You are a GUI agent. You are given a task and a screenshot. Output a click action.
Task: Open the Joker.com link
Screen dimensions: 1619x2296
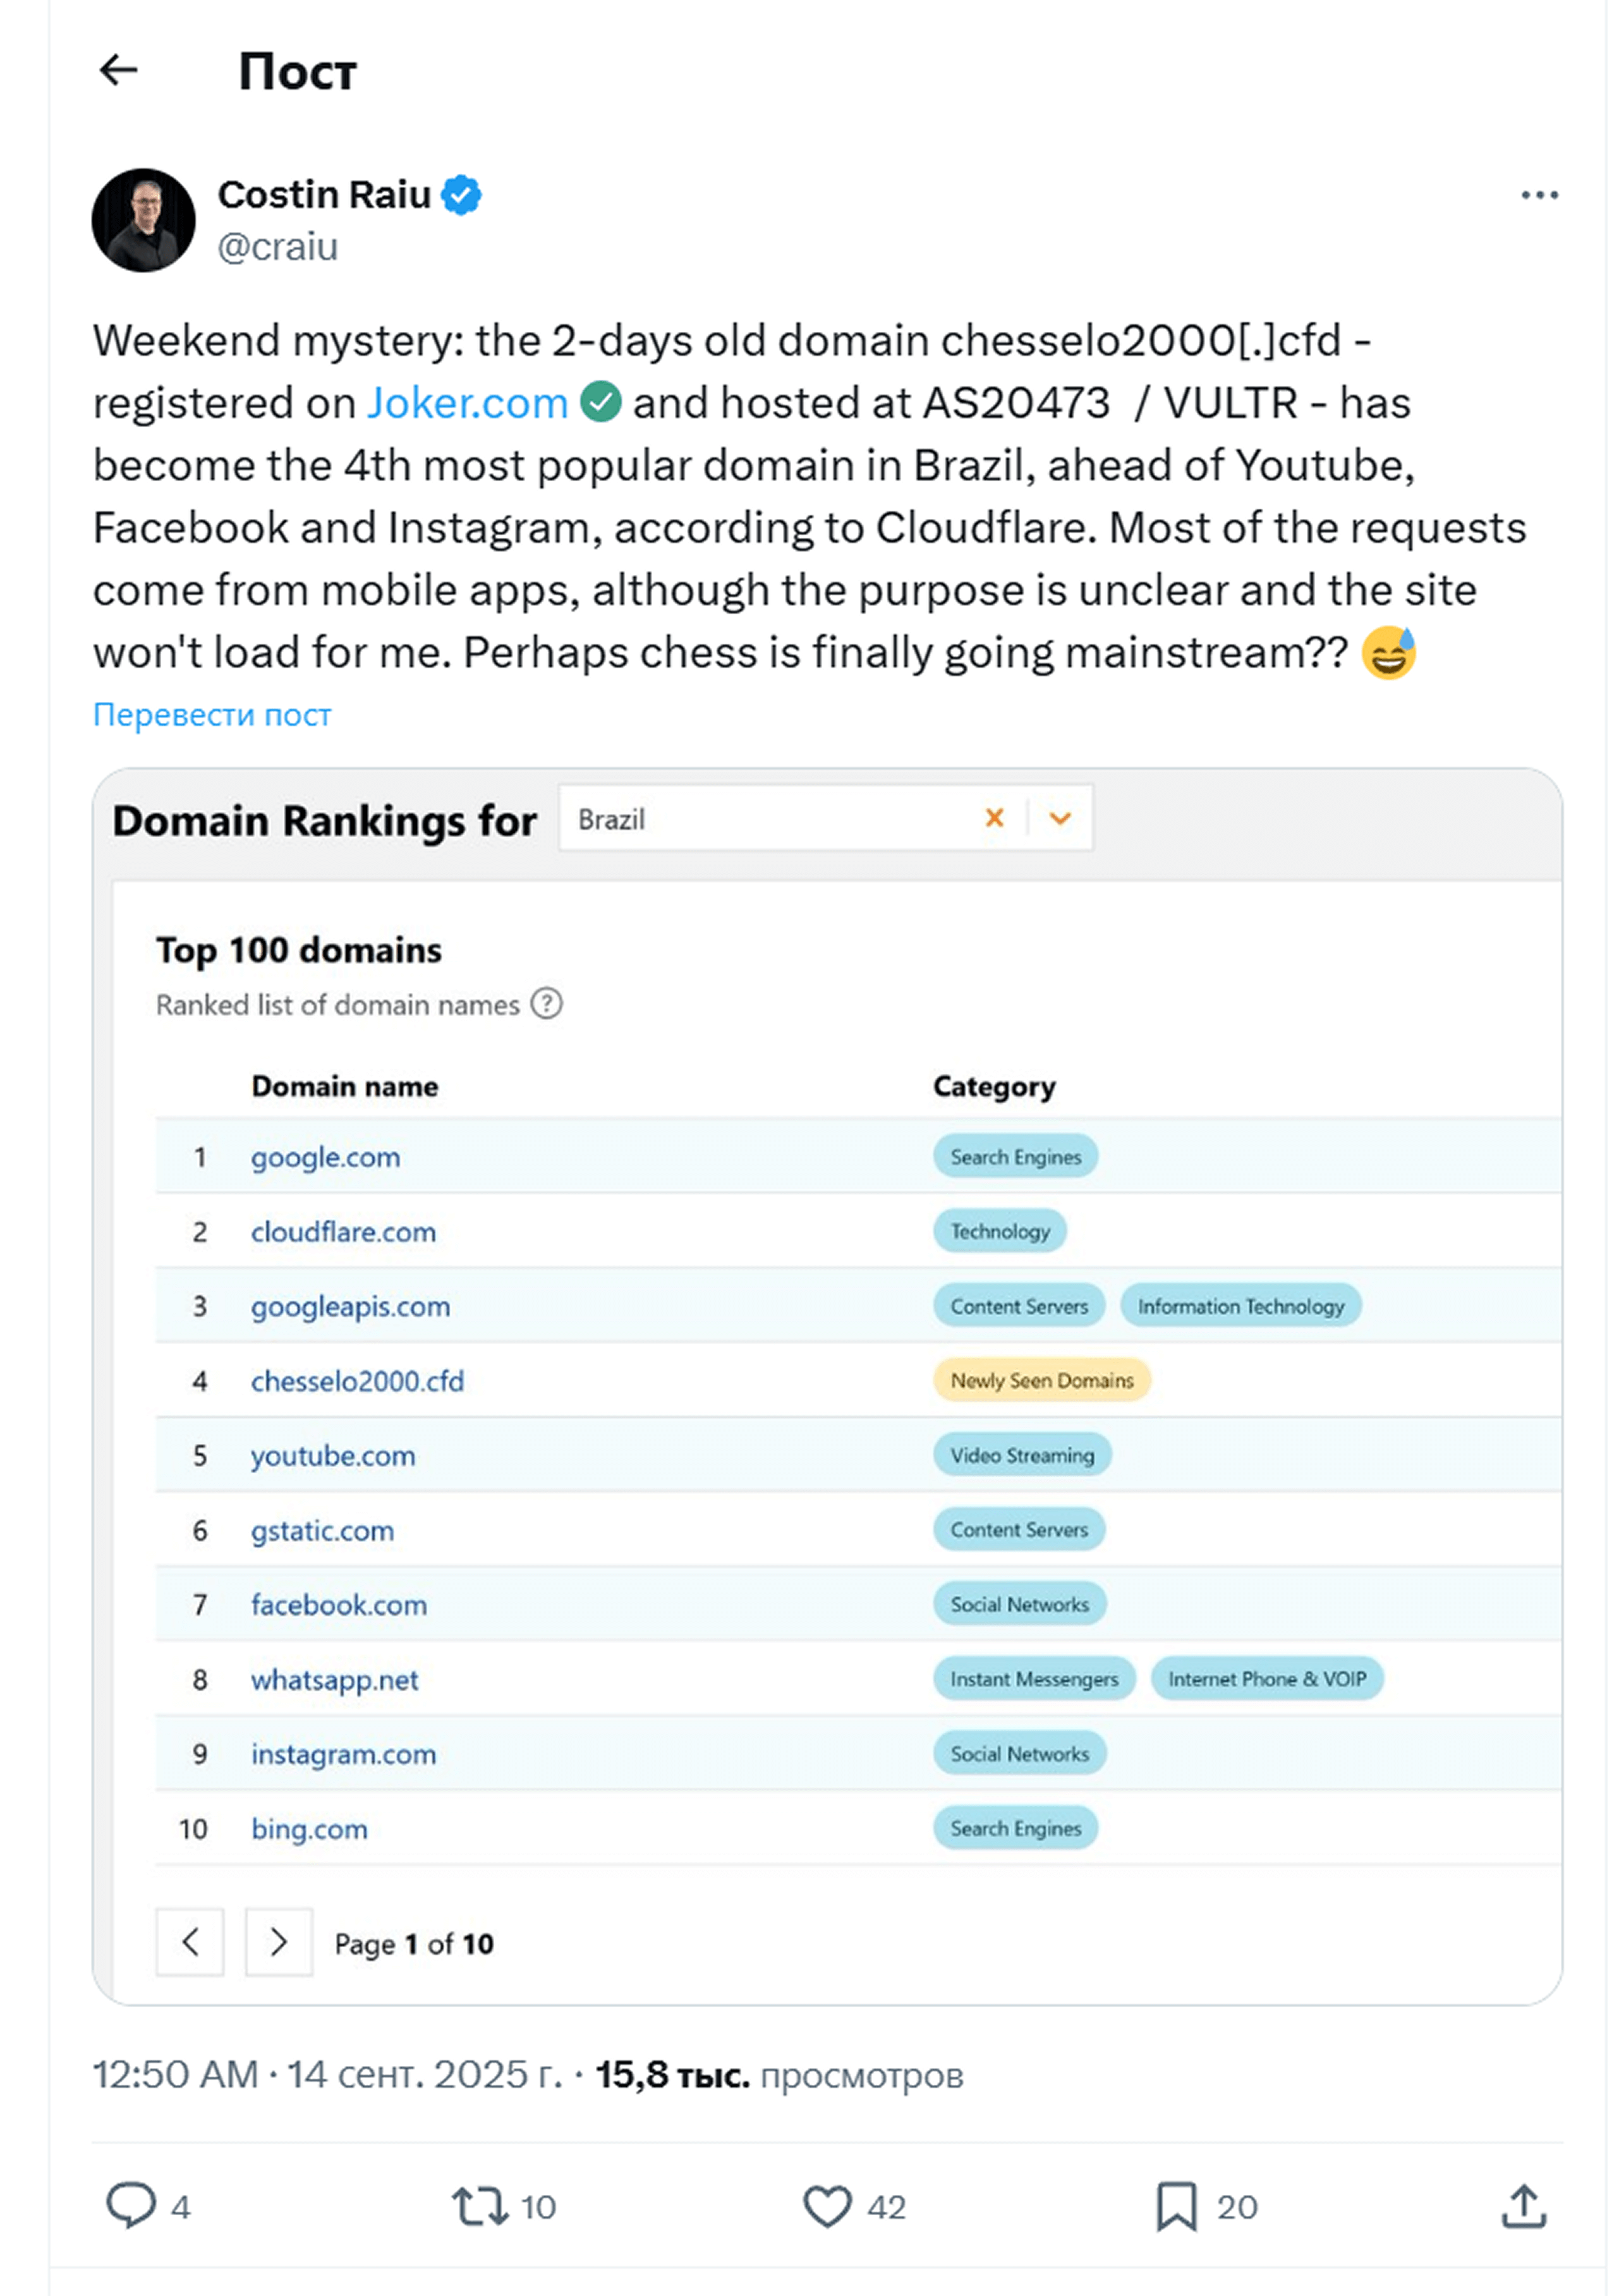pos(467,403)
